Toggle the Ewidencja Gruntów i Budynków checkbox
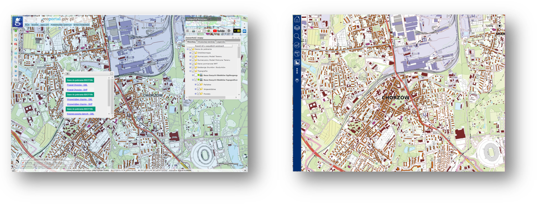This screenshot has width=538, height=206. coord(193,67)
